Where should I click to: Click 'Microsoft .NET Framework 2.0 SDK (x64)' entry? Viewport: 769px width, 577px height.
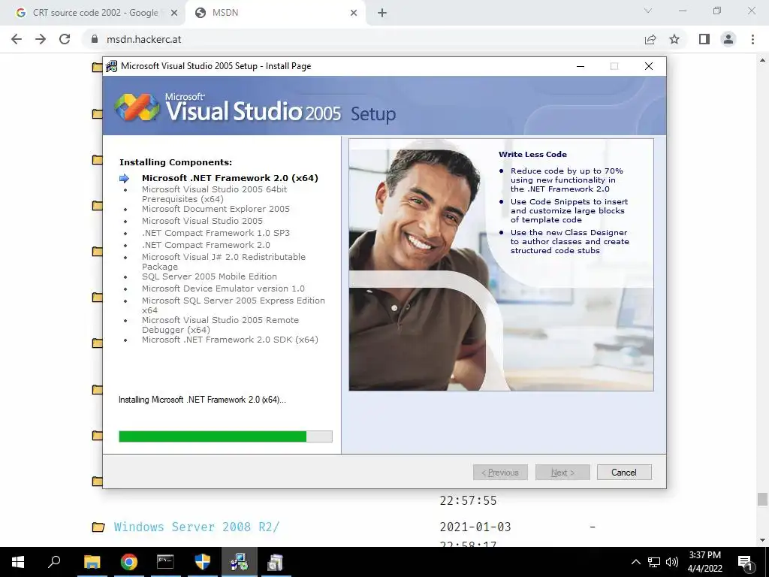tap(230, 340)
